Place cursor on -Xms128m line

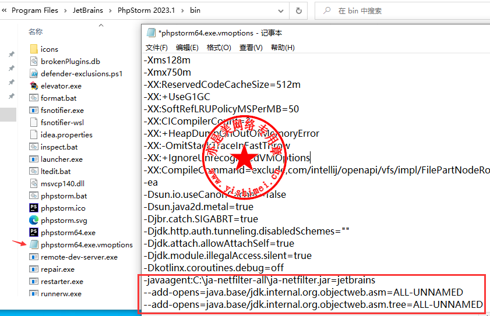(167, 60)
